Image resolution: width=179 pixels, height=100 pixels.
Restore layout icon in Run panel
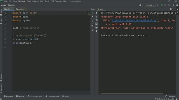tap(93, 26)
